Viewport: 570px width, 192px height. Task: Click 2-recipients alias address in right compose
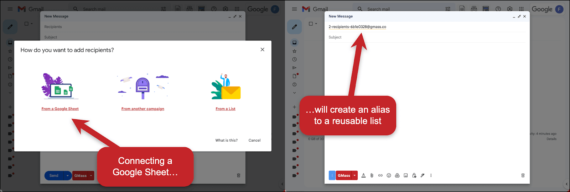[x=357, y=27]
